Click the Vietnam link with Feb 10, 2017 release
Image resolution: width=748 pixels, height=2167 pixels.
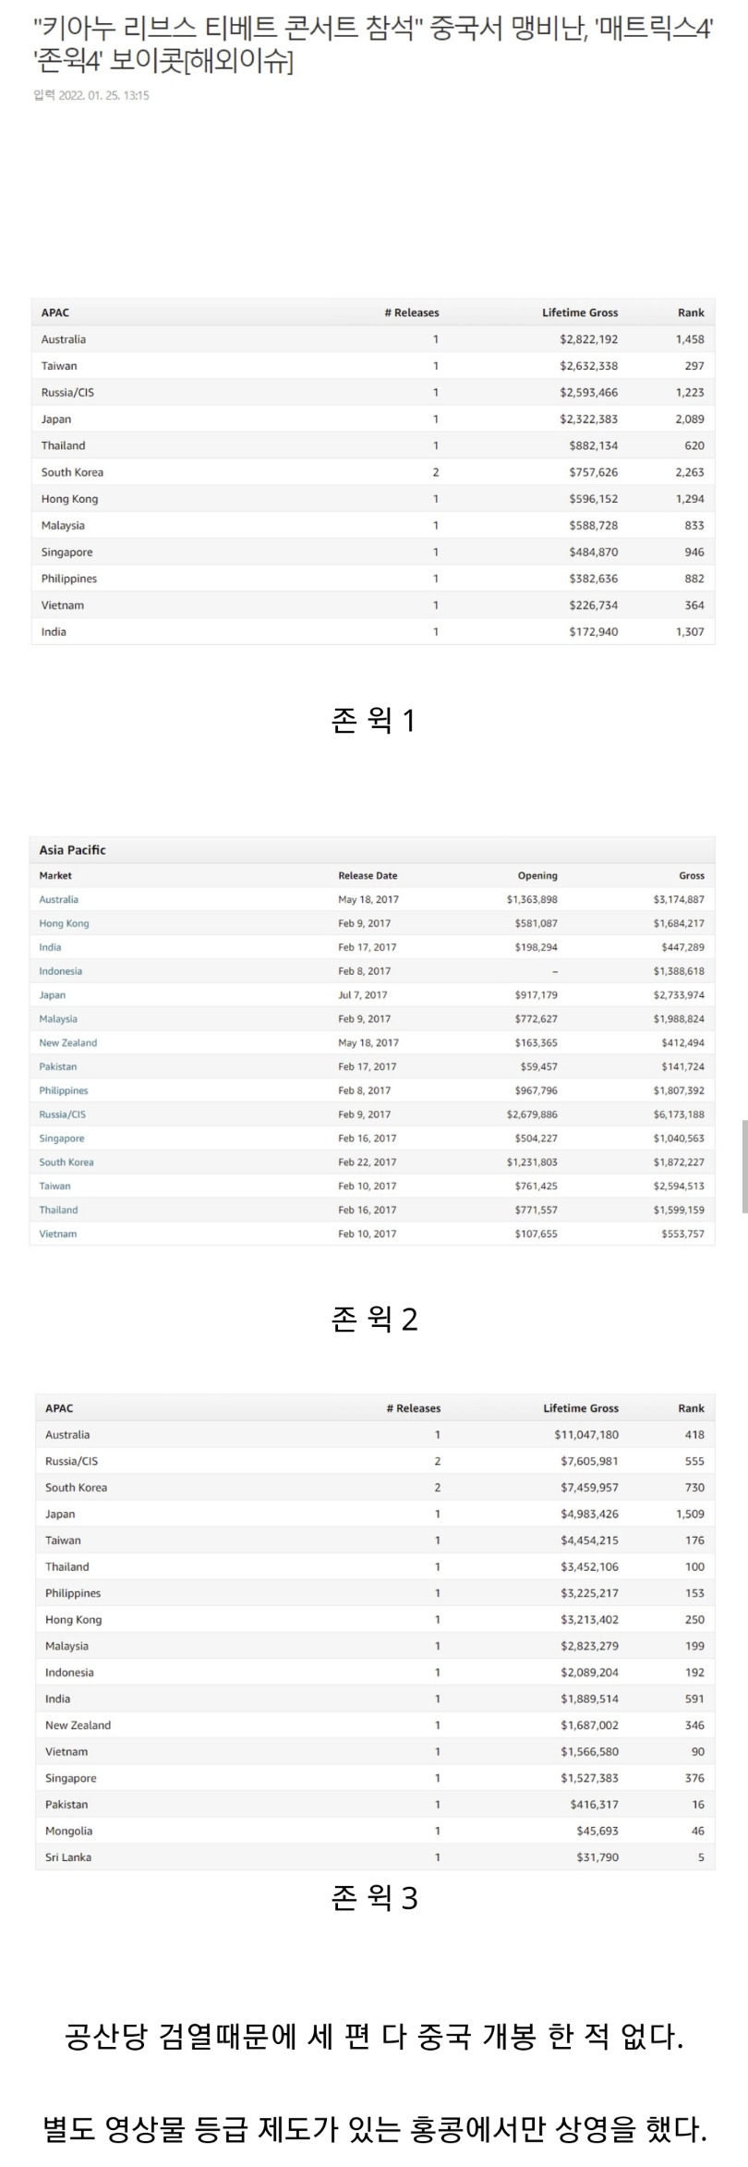tap(57, 1234)
